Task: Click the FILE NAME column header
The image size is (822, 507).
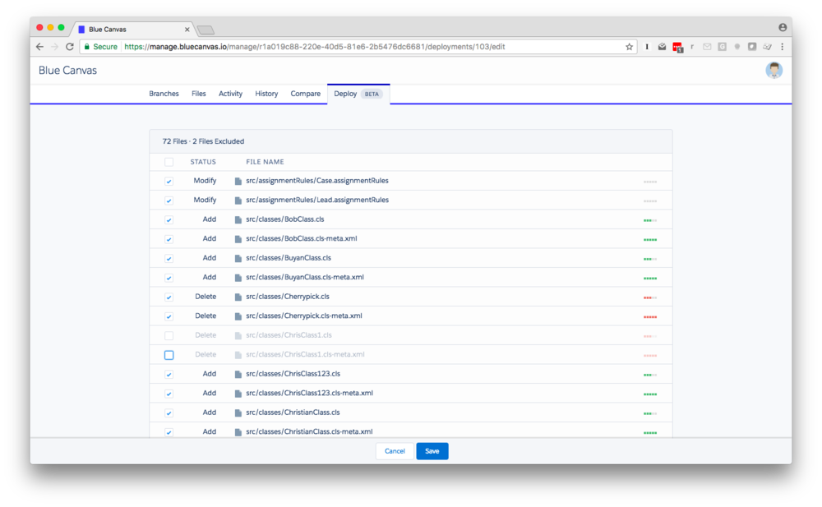Action: [265, 162]
